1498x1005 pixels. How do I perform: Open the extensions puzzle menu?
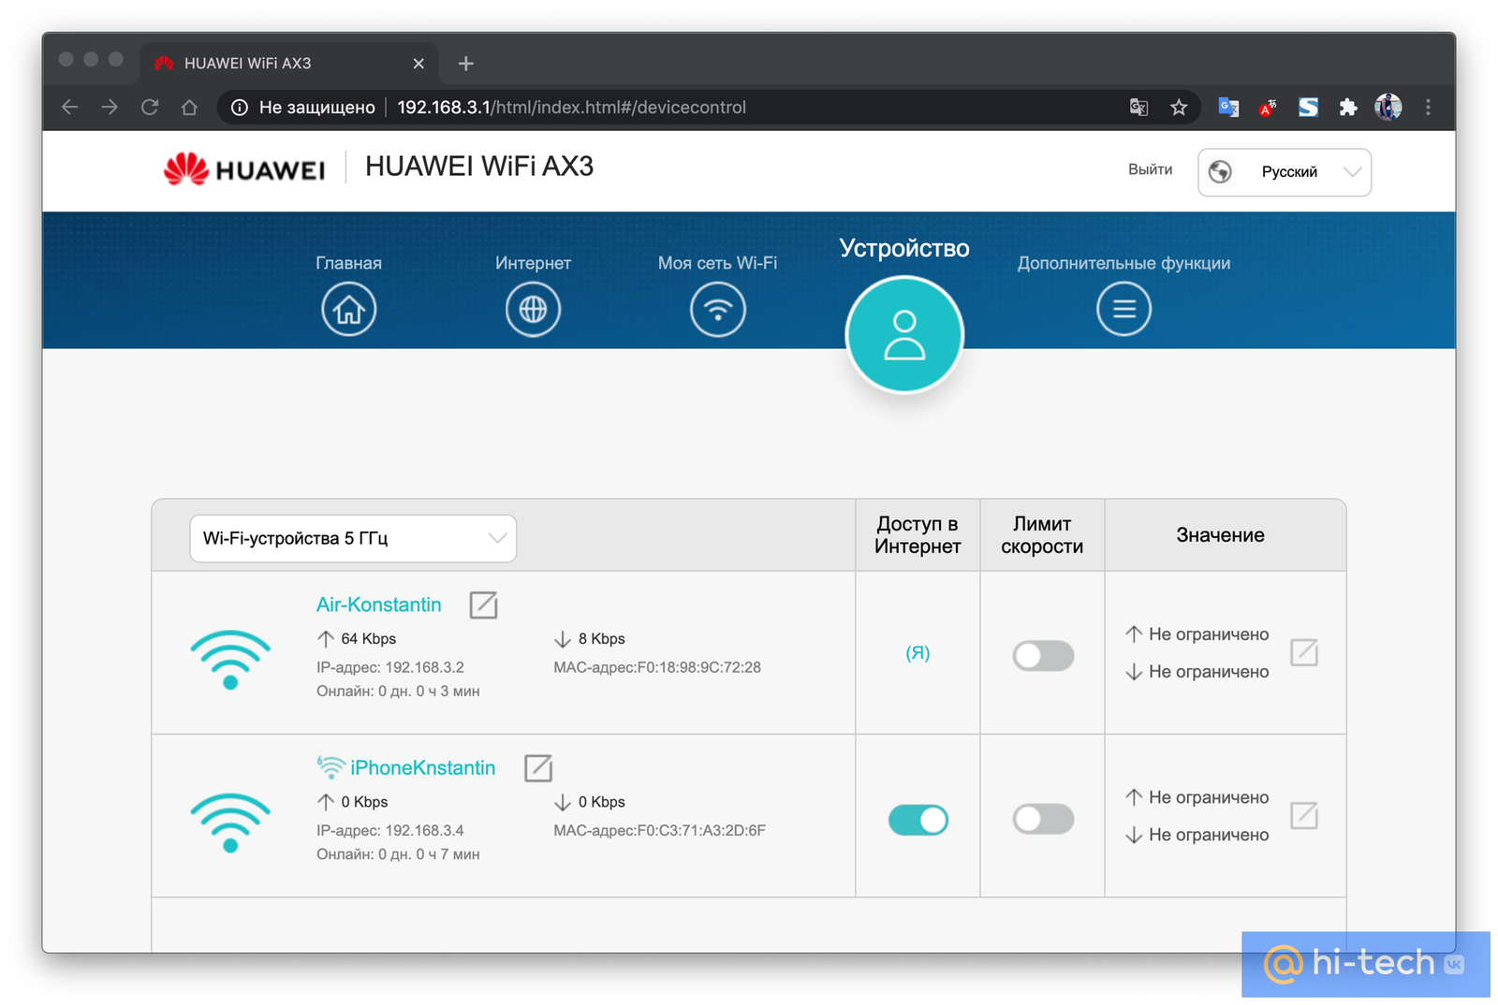coord(1348,108)
